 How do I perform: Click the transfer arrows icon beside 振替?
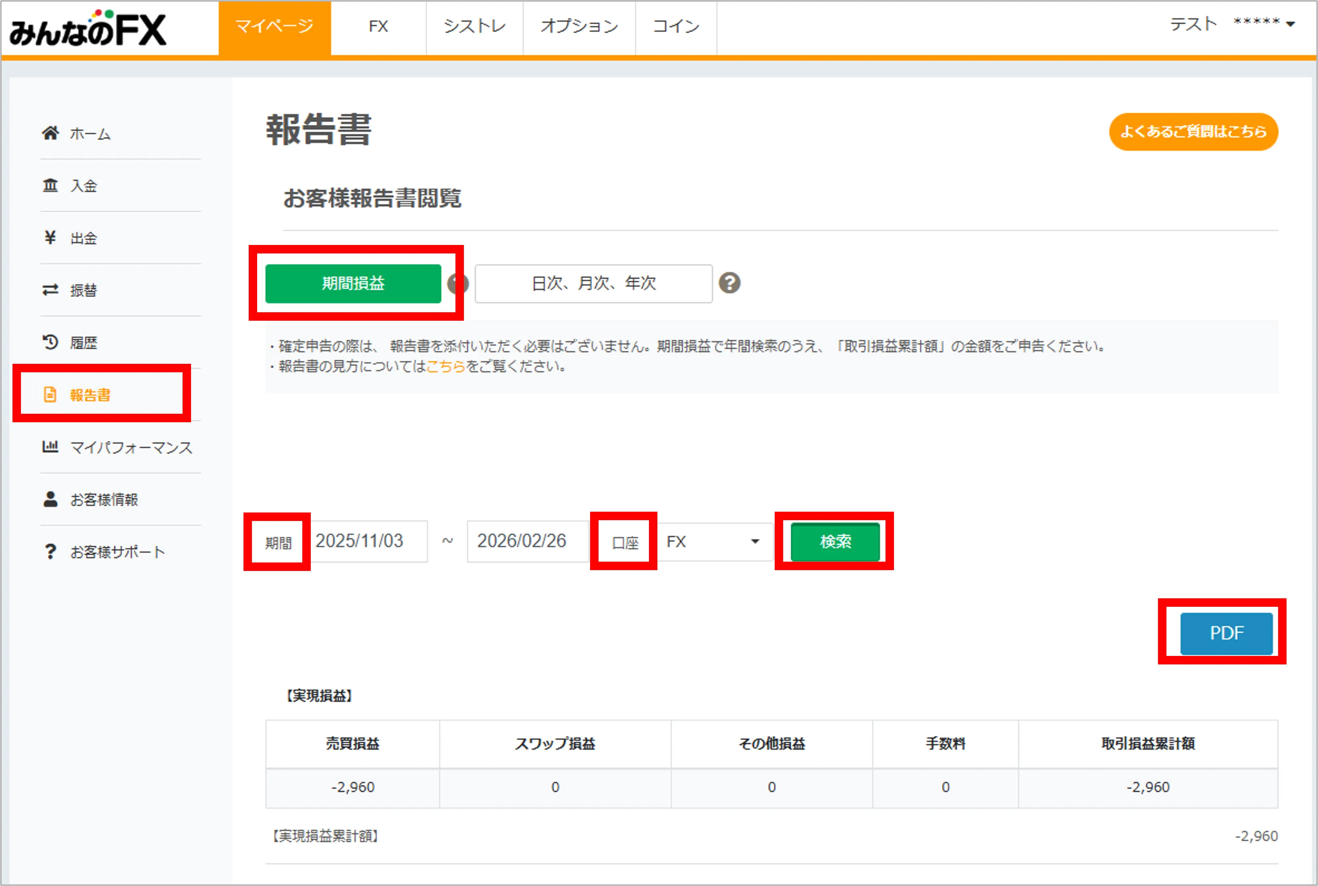pyautogui.click(x=50, y=290)
